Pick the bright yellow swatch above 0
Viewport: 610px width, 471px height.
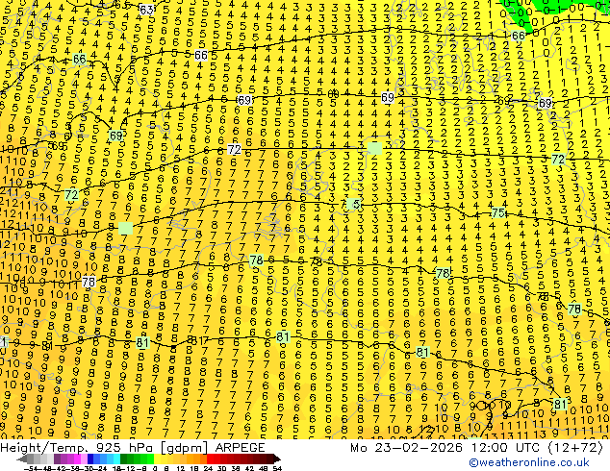[157, 459]
